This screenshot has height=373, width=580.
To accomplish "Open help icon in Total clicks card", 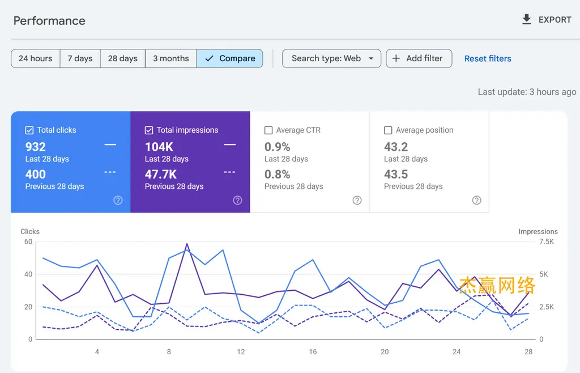I will click(118, 200).
